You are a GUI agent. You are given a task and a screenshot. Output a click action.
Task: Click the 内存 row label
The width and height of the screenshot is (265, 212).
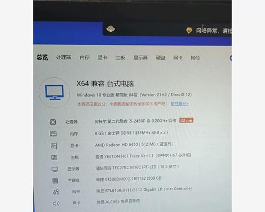point(74,134)
